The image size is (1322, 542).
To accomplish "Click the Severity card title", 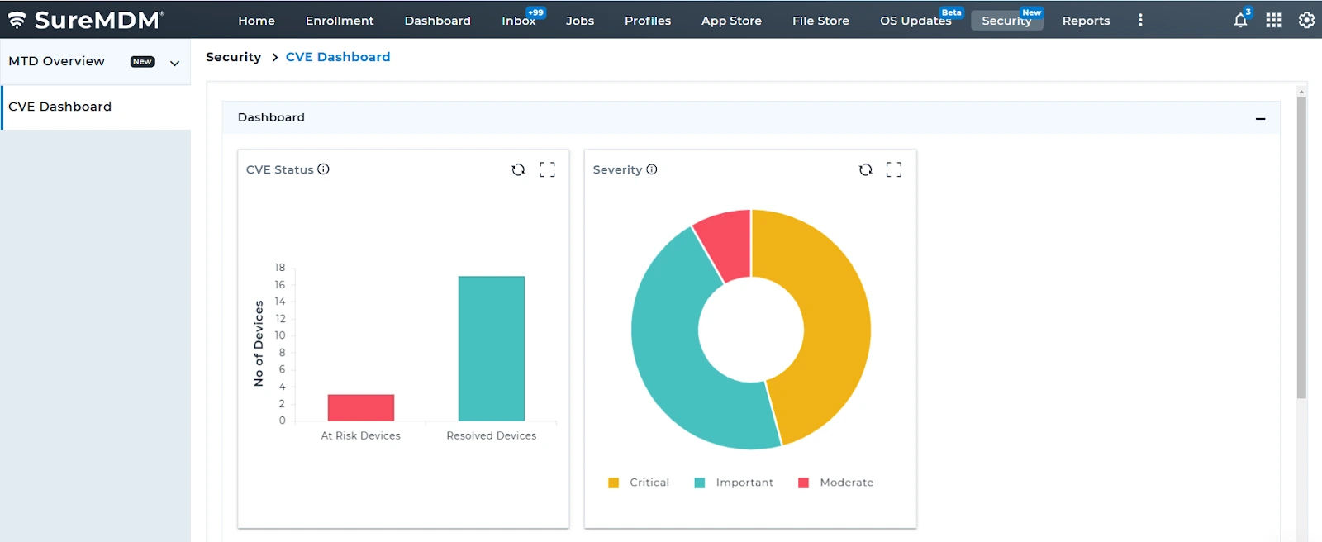I will click(617, 169).
